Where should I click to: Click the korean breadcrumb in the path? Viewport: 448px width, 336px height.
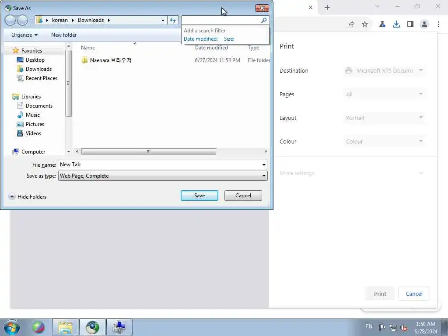(60, 20)
